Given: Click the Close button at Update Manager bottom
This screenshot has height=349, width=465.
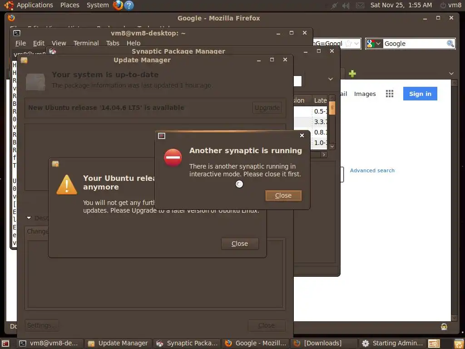Looking at the screenshot, I should point(266,325).
